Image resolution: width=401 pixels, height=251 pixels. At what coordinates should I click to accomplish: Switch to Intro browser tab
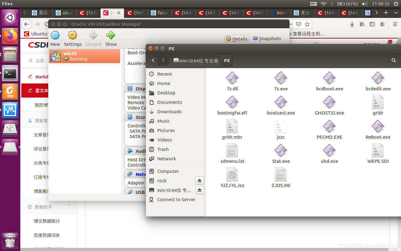tap(279, 13)
